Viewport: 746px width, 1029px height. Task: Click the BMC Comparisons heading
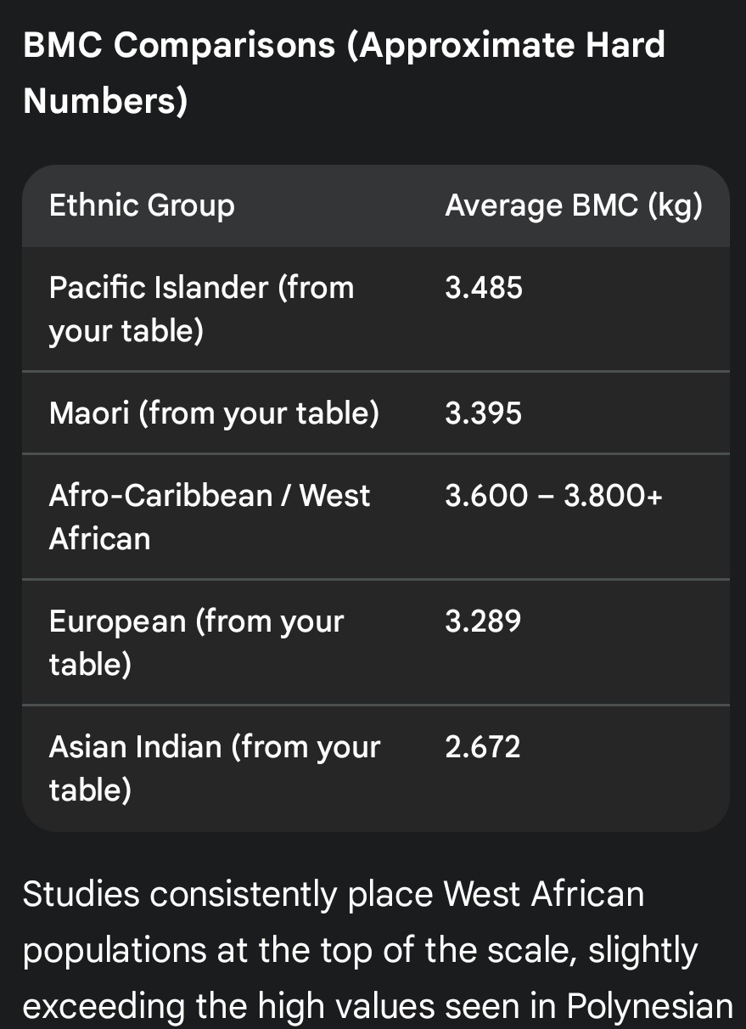[x=344, y=45]
